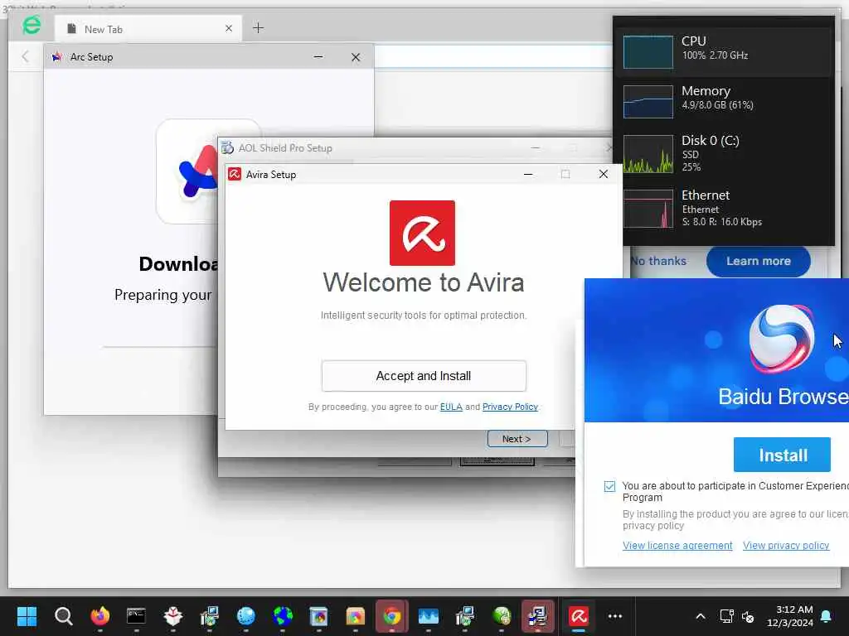The image size is (849, 636).
Task: Click the light blue globe taskbar icon
Action: pos(245,616)
